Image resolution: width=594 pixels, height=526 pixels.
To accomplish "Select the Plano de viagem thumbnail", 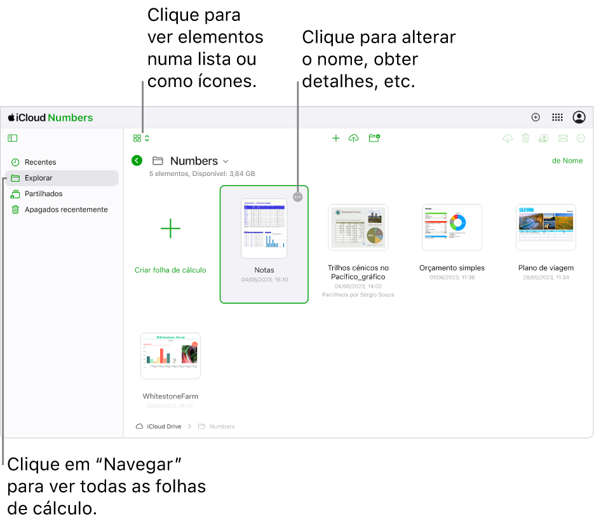I will pyautogui.click(x=546, y=227).
